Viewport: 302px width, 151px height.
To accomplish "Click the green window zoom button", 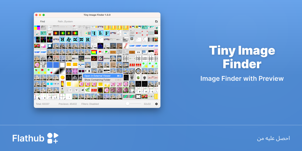I will (x=44, y=15).
